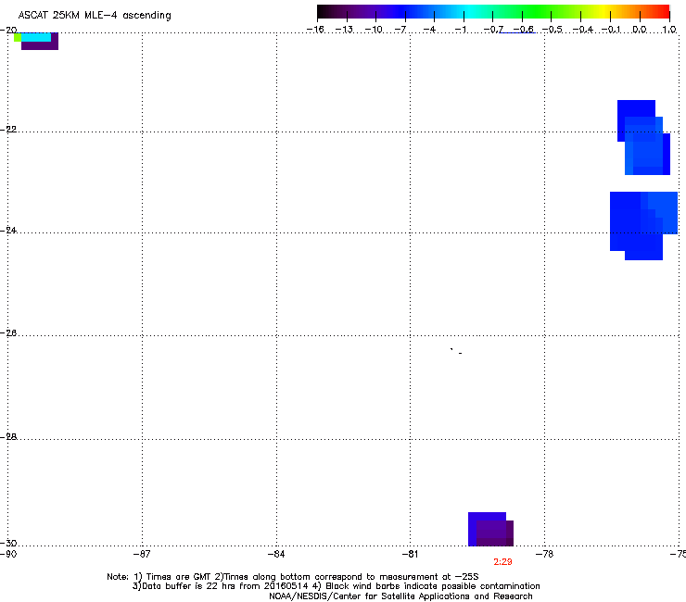
Task: Click the color bar label '1.0'
Action: pos(669,30)
